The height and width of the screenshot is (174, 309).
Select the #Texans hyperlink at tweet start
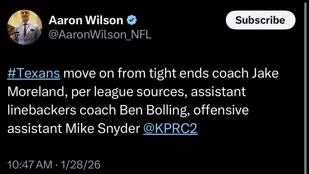point(33,73)
